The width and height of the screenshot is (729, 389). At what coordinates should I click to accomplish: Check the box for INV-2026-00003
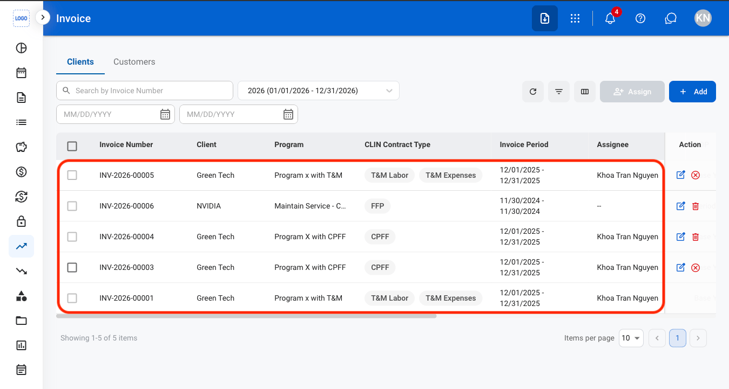[72, 267]
